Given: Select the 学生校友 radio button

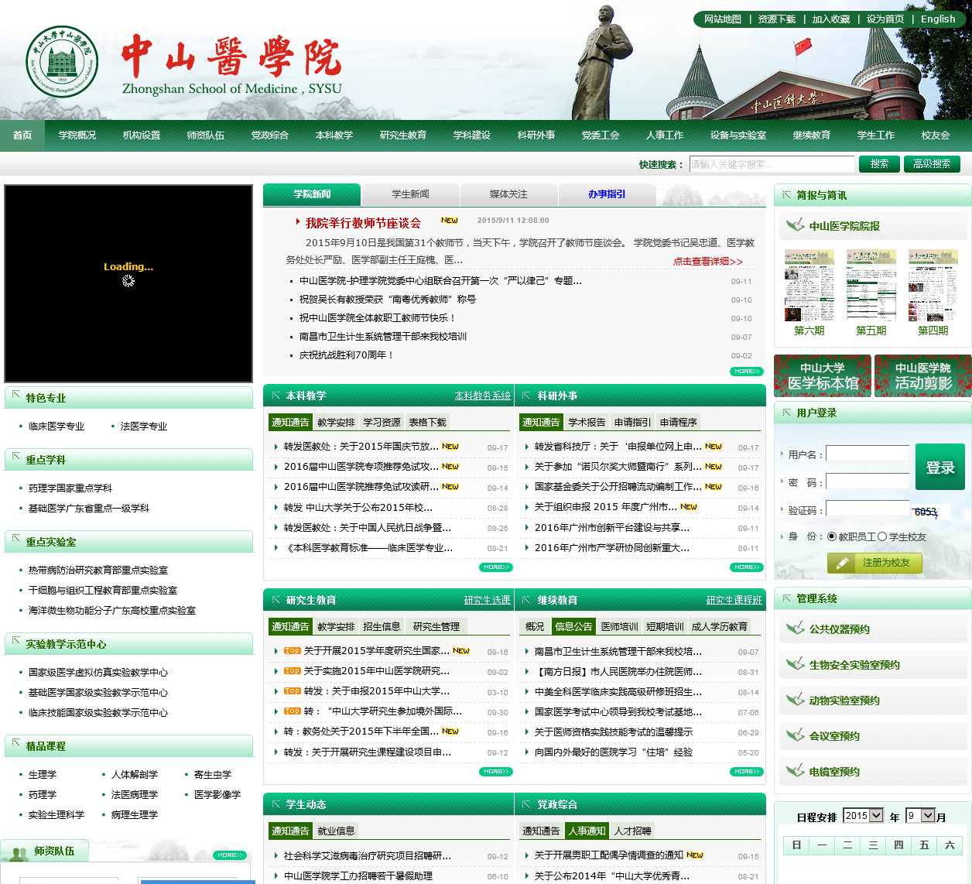Looking at the screenshot, I should tap(881, 536).
